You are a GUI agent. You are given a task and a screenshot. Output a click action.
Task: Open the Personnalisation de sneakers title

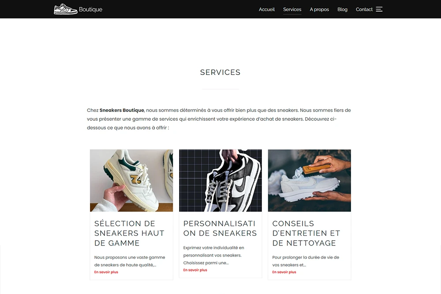pyautogui.click(x=220, y=228)
